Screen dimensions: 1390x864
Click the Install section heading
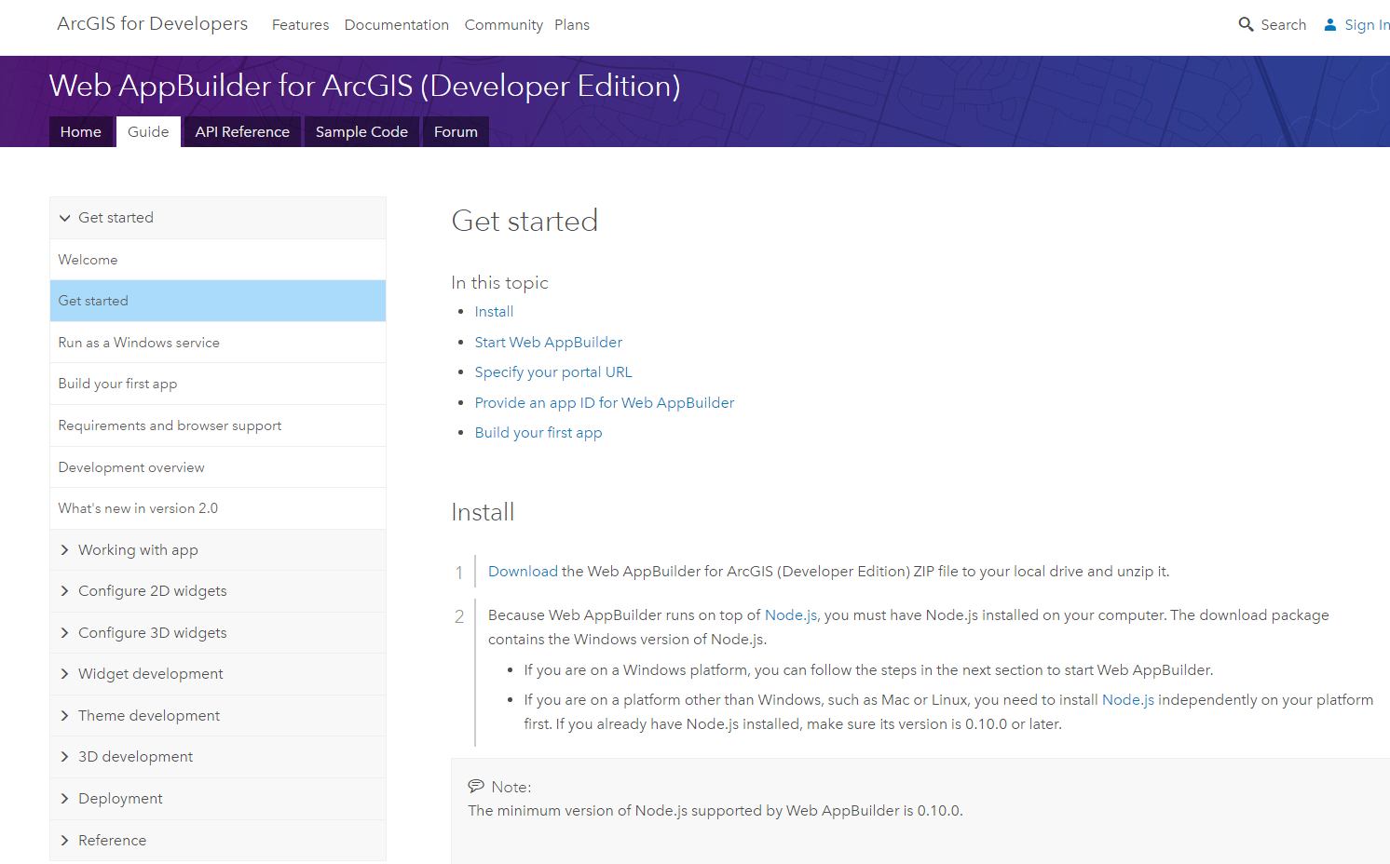(483, 512)
